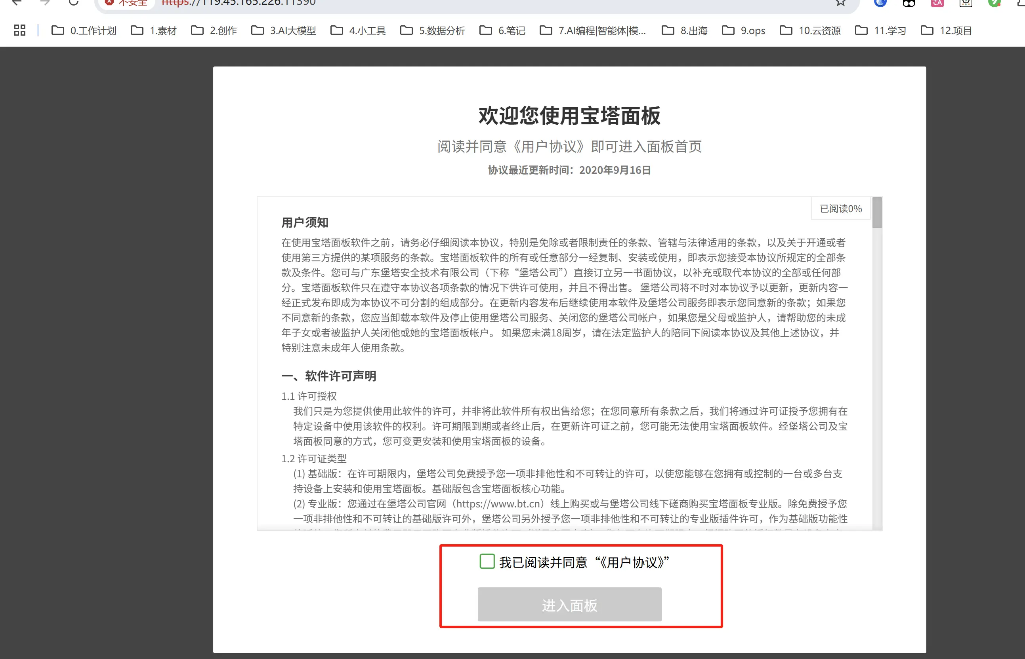The width and height of the screenshot is (1025, 659).
Task: Click the address bar URL text
Action: (x=239, y=3)
